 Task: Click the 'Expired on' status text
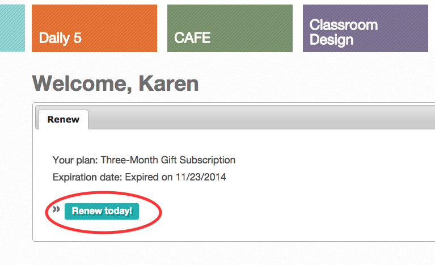(x=149, y=177)
